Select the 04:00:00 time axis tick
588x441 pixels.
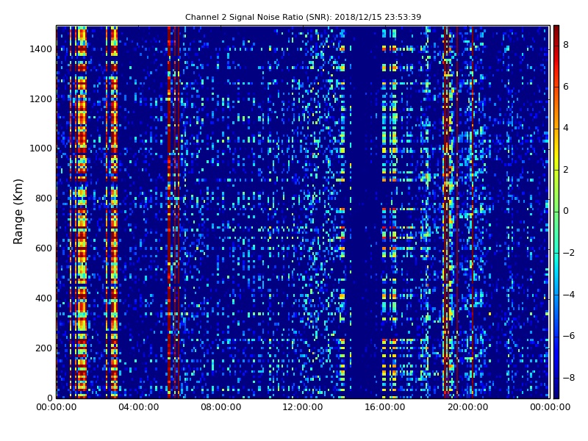click(139, 408)
